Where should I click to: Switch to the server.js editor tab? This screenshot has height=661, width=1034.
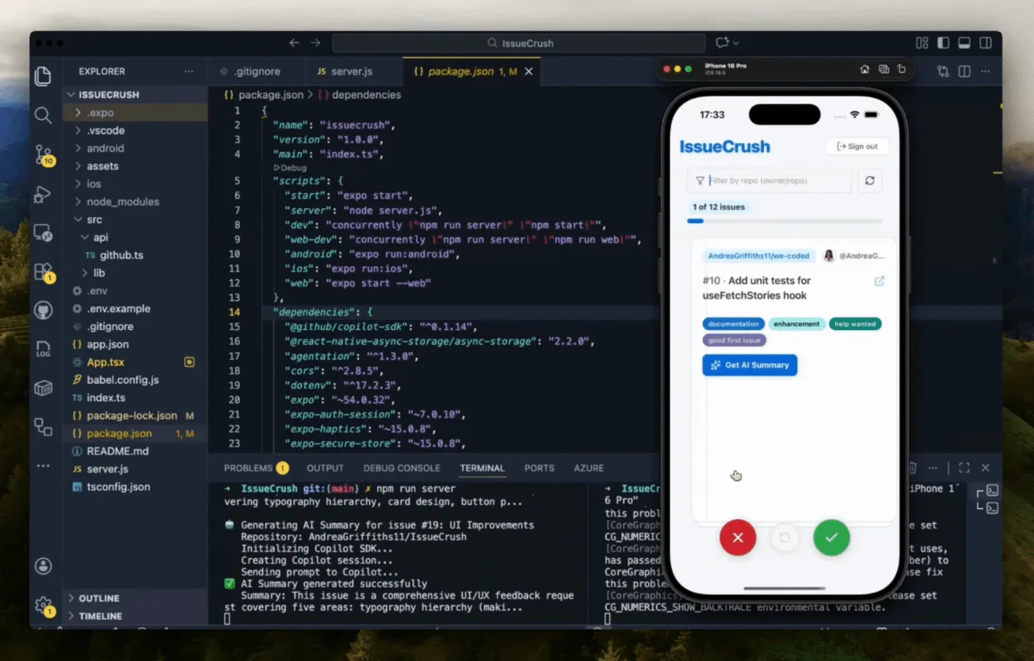click(x=352, y=70)
